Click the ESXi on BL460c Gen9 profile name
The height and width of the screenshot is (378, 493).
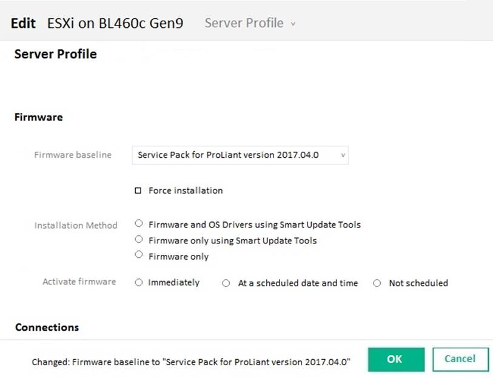pyautogui.click(x=115, y=24)
